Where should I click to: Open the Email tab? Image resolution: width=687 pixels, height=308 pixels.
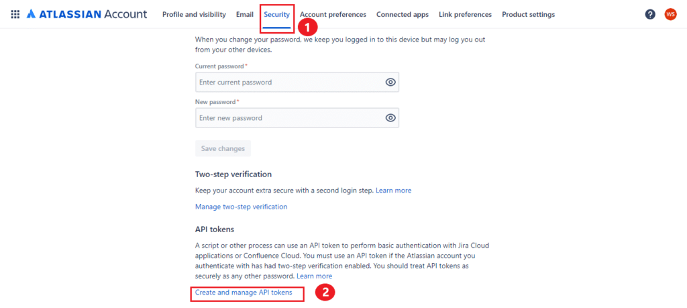pyautogui.click(x=245, y=14)
